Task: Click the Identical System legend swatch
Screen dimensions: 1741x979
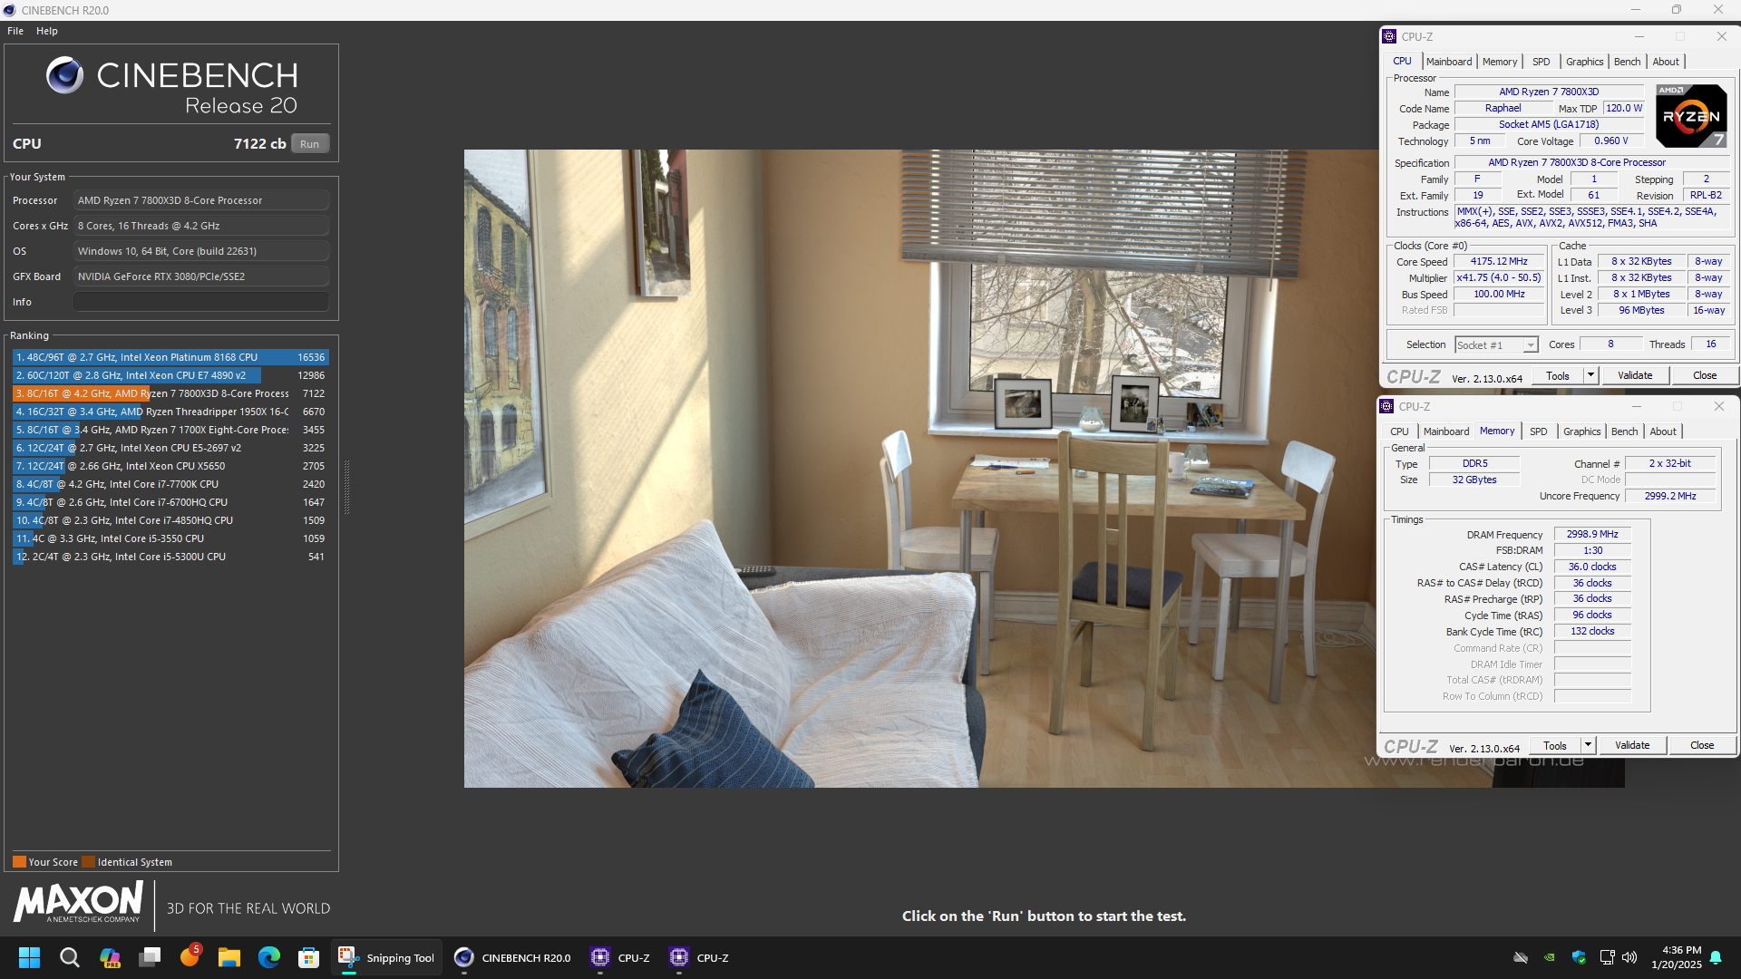Action: [x=88, y=862]
